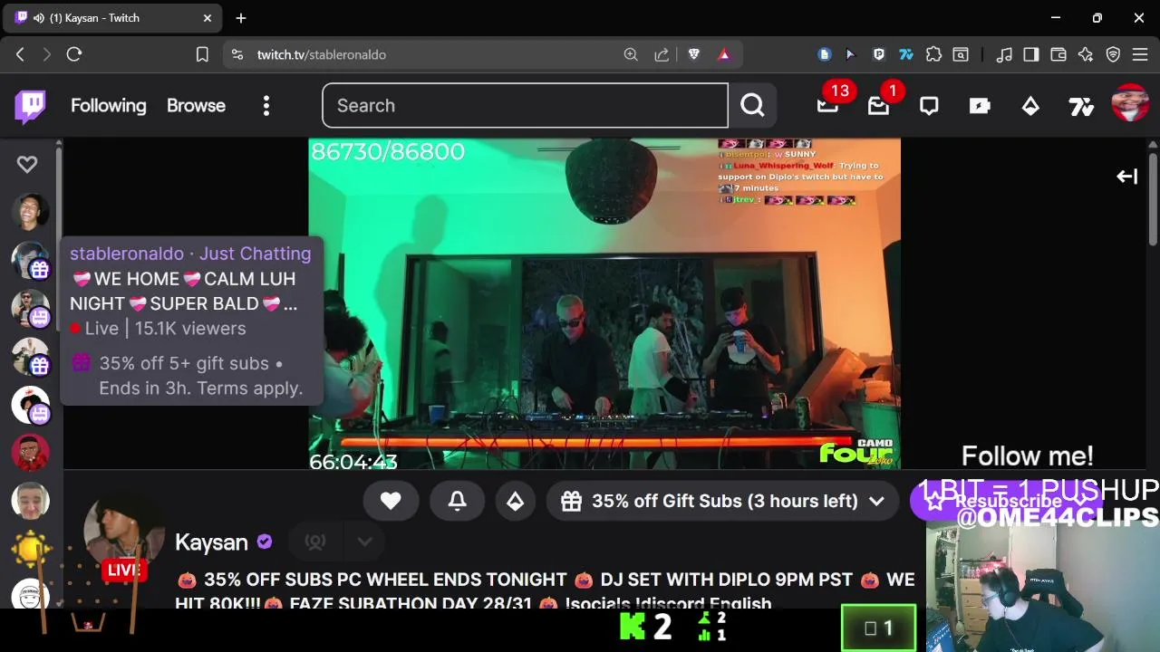Image resolution: width=1160 pixels, height=652 pixels.
Task: Click the stream video player
Action: 604,303
